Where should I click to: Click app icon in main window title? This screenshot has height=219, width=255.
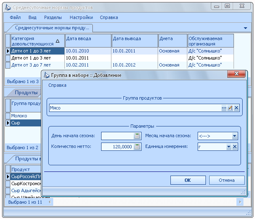(x=8, y=7)
